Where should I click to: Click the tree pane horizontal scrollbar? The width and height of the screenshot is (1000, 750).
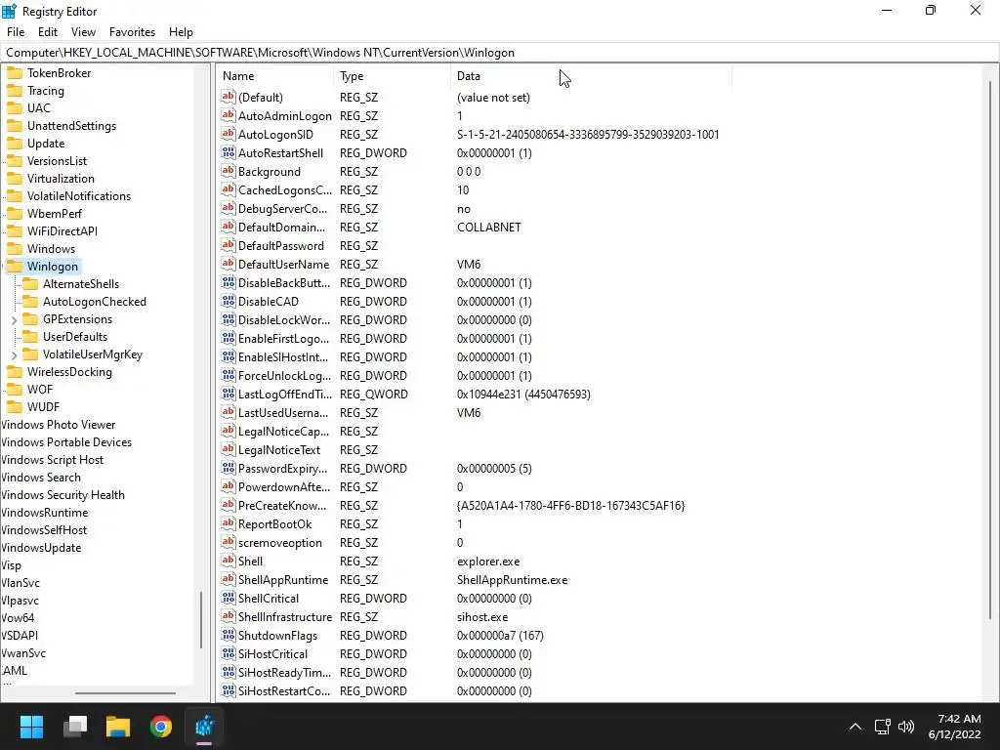(125, 692)
